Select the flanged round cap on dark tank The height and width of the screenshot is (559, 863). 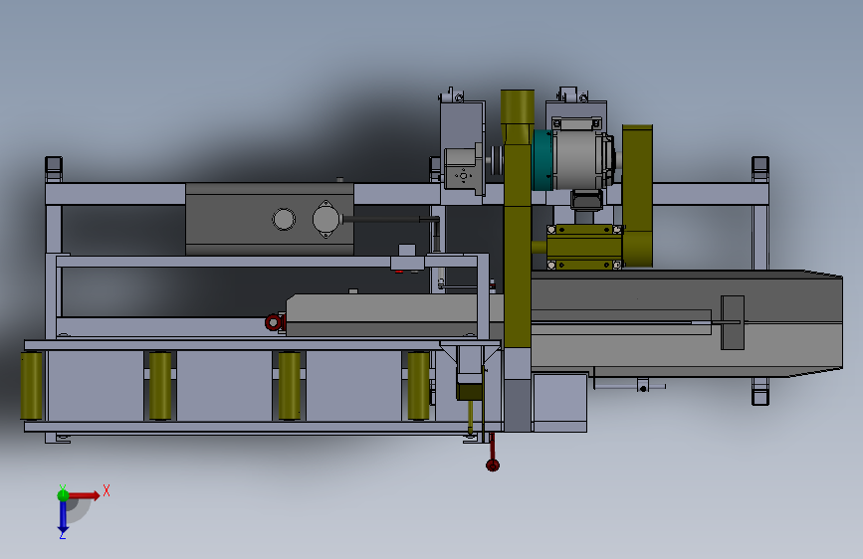tap(325, 219)
